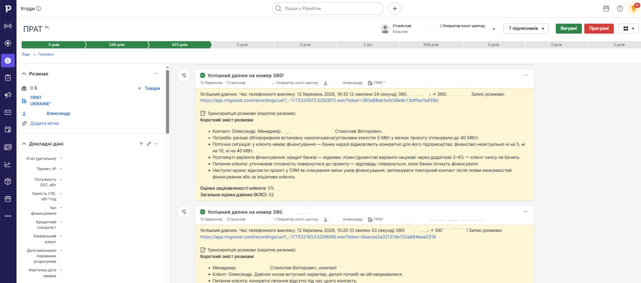641x283 pixels.
Task: Open the Александр contact link in Резюме
Action: click(x=58, y=113)
